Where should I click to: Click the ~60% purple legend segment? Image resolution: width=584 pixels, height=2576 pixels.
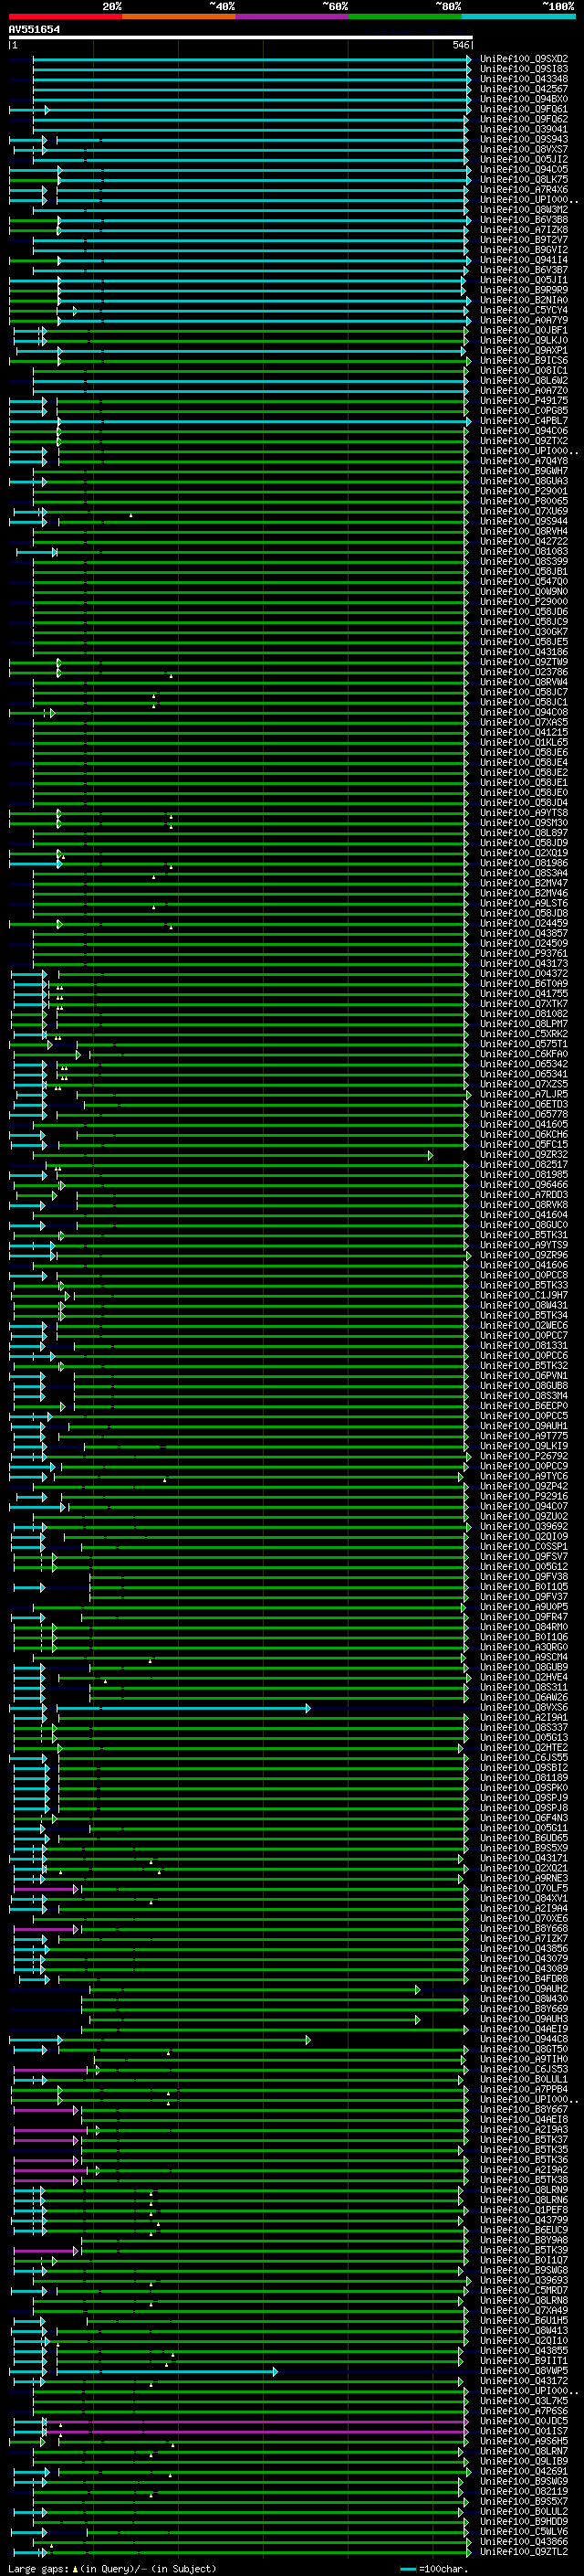click(293, 16)
